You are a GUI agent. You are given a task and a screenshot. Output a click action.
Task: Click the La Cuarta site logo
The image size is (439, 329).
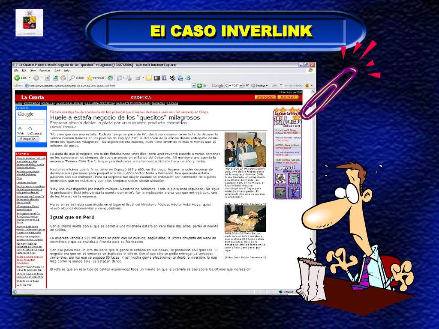(x=33, y=97)
